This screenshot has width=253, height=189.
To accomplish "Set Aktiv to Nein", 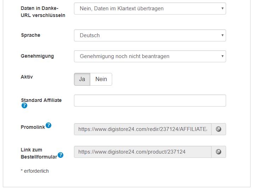I will 101,79.
